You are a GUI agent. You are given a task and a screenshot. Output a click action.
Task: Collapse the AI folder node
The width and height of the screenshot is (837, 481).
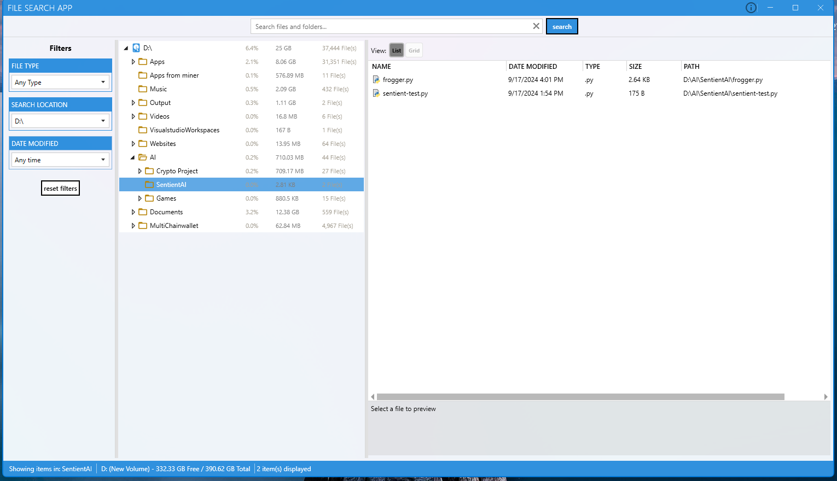(x=133, y=157)
